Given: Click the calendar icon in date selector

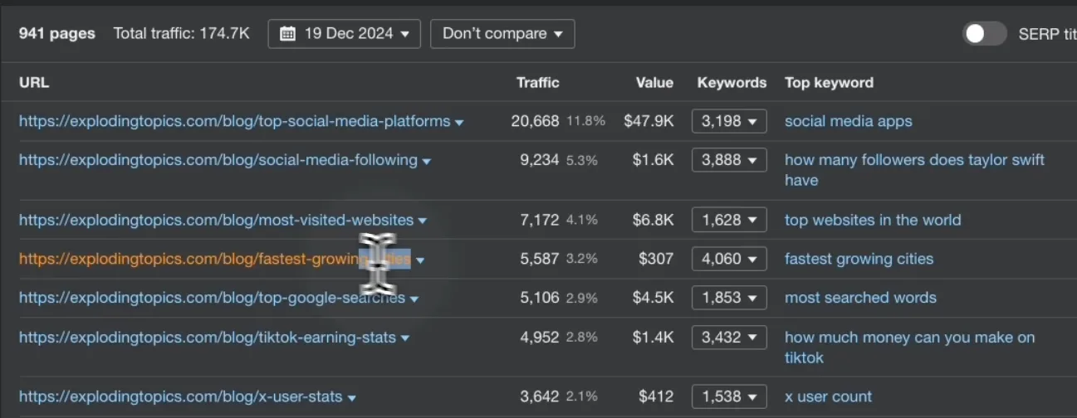Looking at the screenshot, I should 287,34.
